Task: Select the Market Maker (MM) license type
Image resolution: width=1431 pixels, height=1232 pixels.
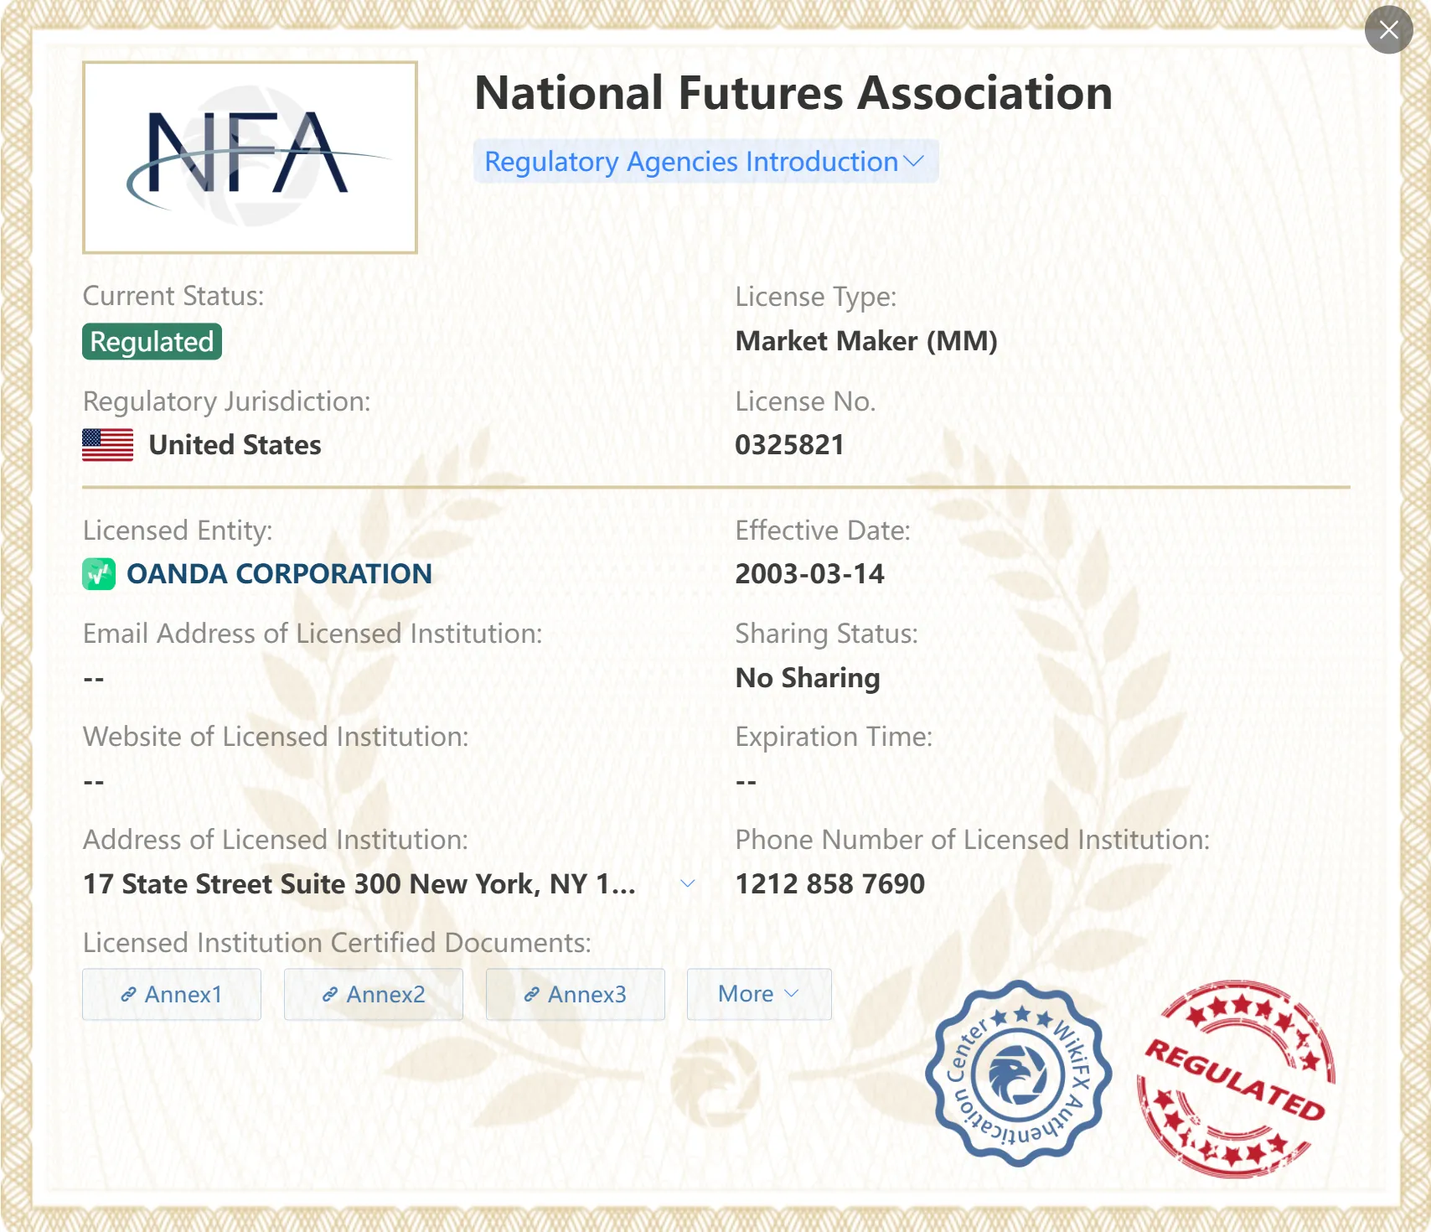Action: point(866,341)
